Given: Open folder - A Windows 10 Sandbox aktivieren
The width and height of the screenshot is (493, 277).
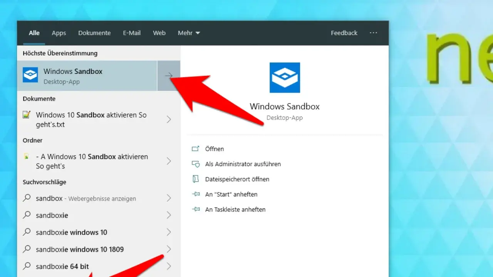Looking at the screenshot, I should tap(92, 162).
